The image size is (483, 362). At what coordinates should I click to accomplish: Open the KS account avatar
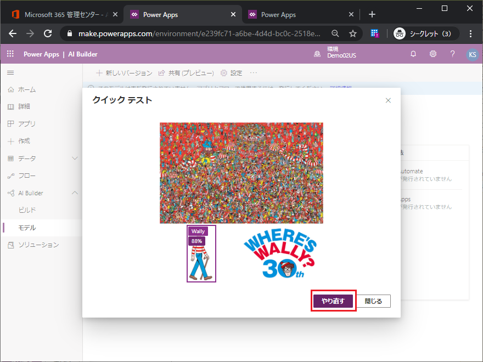click(472, 54)
